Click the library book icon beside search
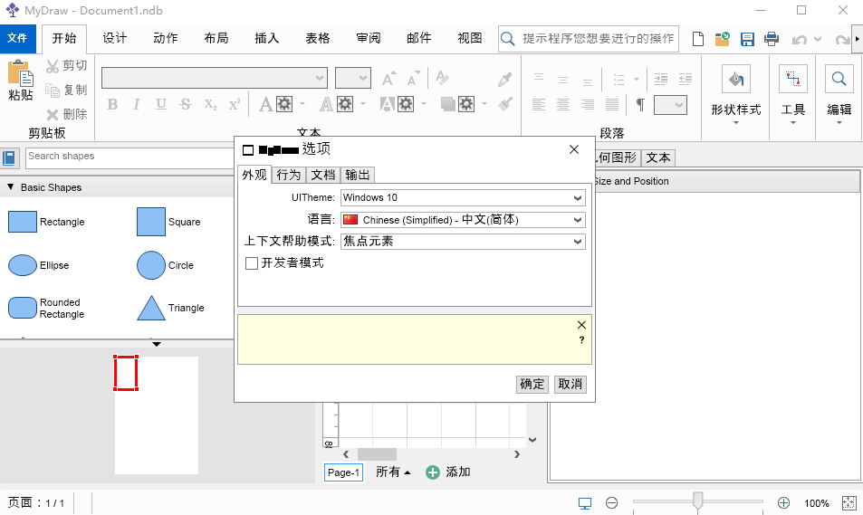 (10, 158)
